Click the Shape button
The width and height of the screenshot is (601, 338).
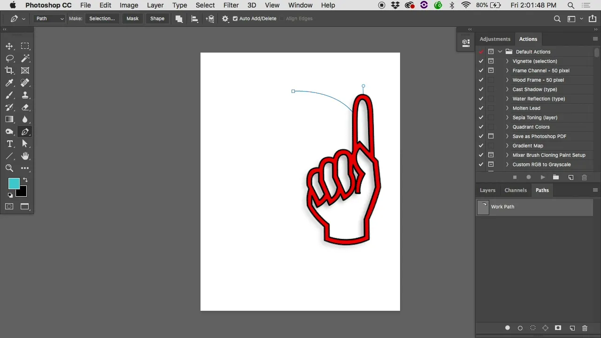157,19
